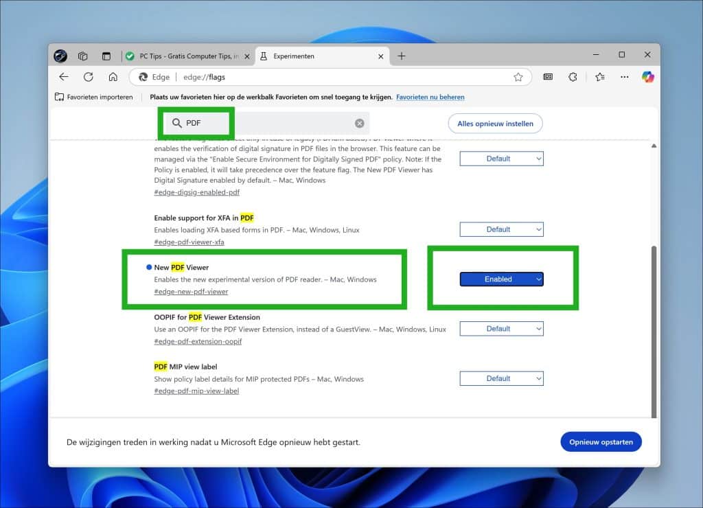Screen dimensions: 703x508
Task: Go back with the back arrow
Action: 64,77
